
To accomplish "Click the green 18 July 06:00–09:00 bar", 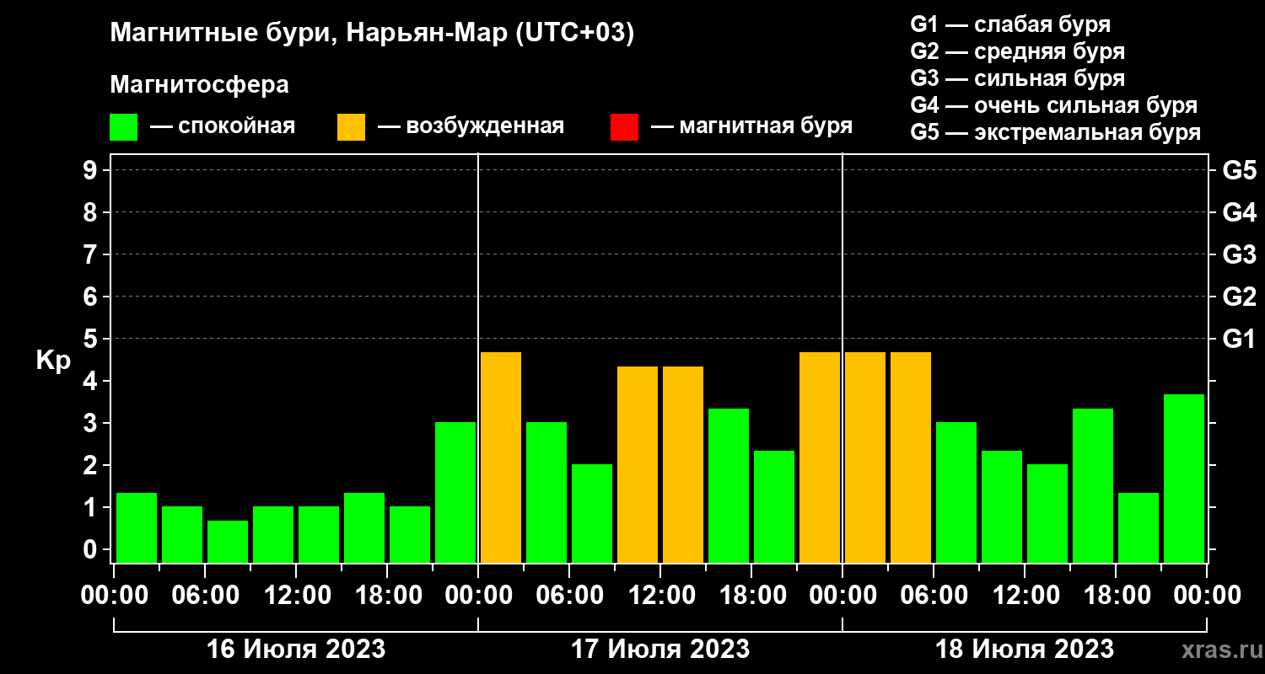I will (x=956, y=492).
